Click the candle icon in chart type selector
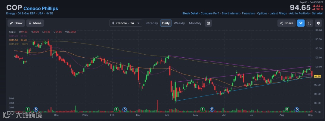The height and width of the screenshot is (121, 325). [113, 23]
